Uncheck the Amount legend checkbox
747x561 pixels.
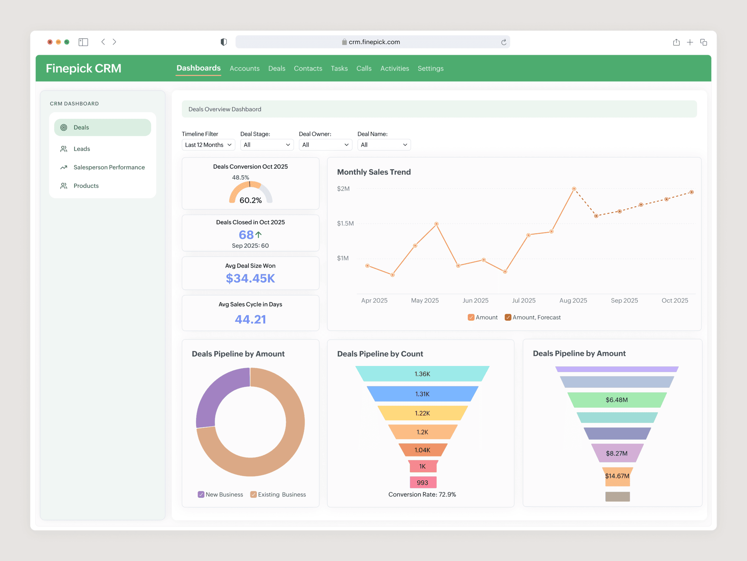pyautogui.click(x=471, y=317)
